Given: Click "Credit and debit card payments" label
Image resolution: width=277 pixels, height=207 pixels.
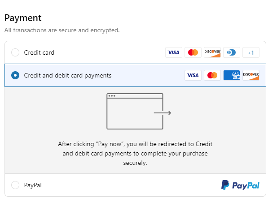Looking at the screenshot, I should tap(68, 75).
